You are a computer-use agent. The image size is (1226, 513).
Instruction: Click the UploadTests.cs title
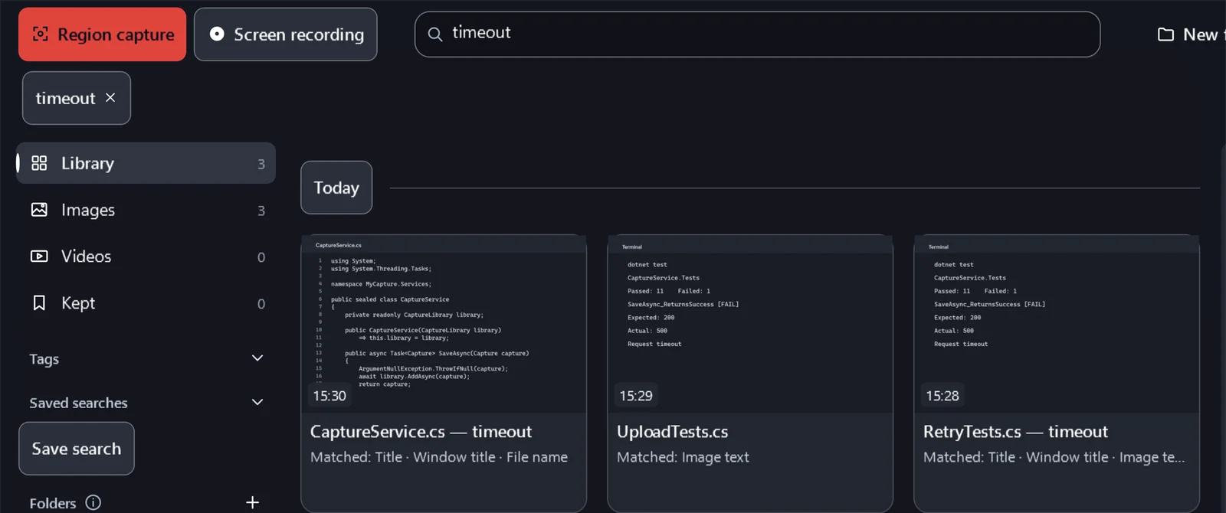672,432
